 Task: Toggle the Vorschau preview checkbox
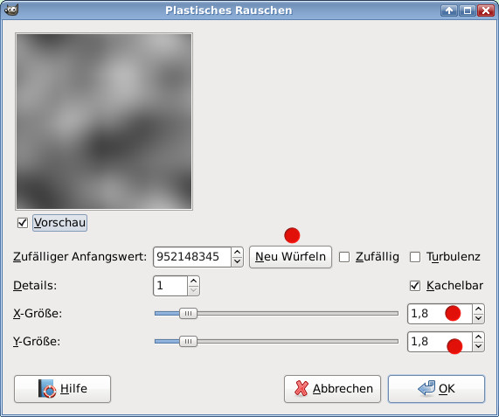coord(23,223)
